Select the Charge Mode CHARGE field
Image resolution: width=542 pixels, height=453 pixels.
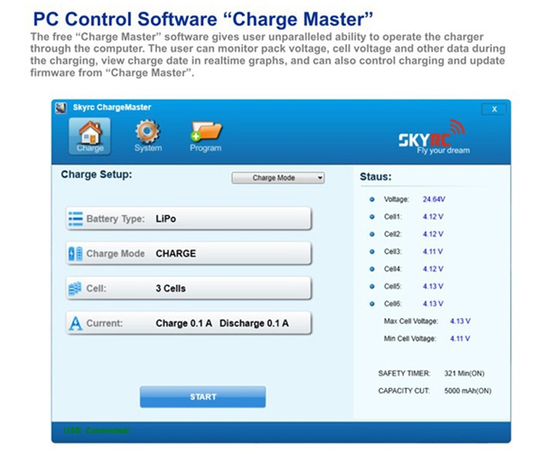[189, 253]
